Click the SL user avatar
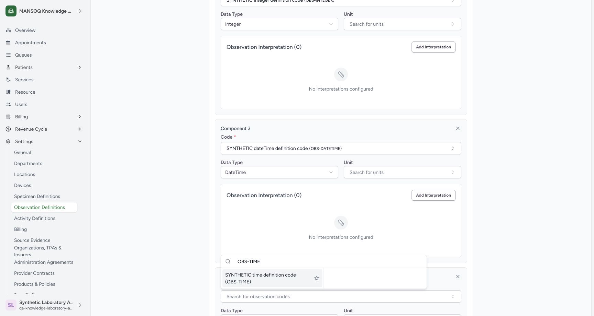This screenshot has height=316, width=594. click(11, 305)
